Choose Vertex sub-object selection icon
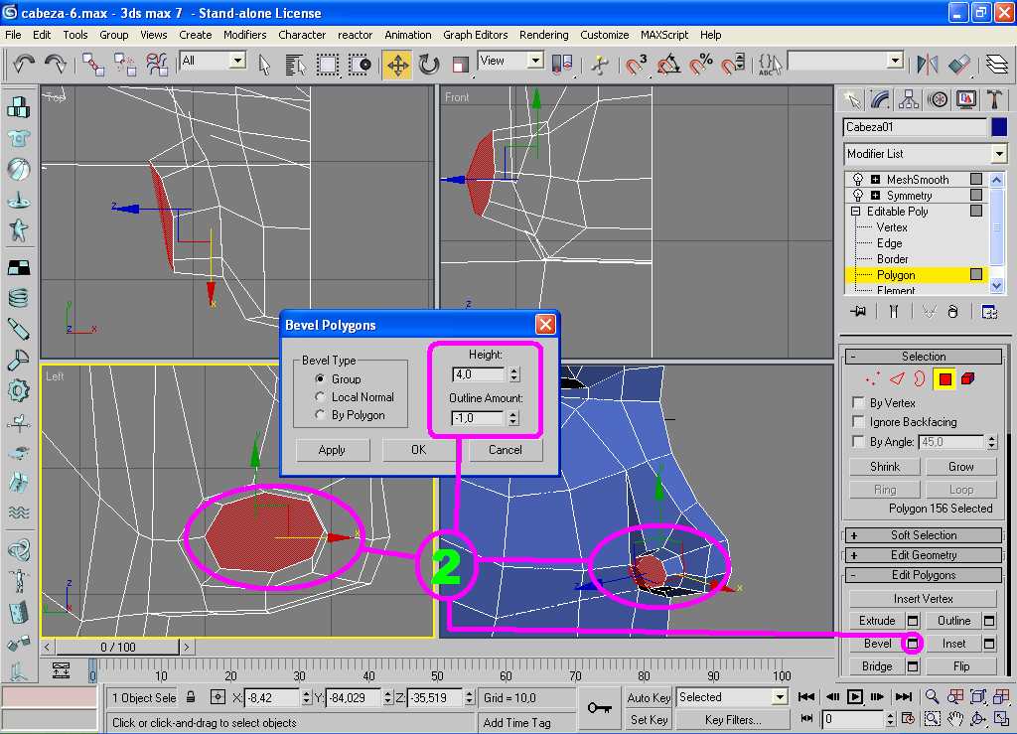Image resolution: width=1017 pixels, height=734 pixels. [873, 378]
